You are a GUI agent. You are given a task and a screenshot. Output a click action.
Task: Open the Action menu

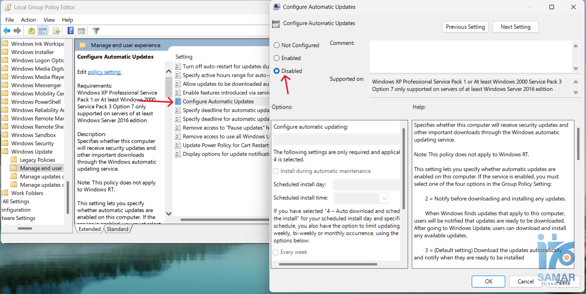pos(28,20)
